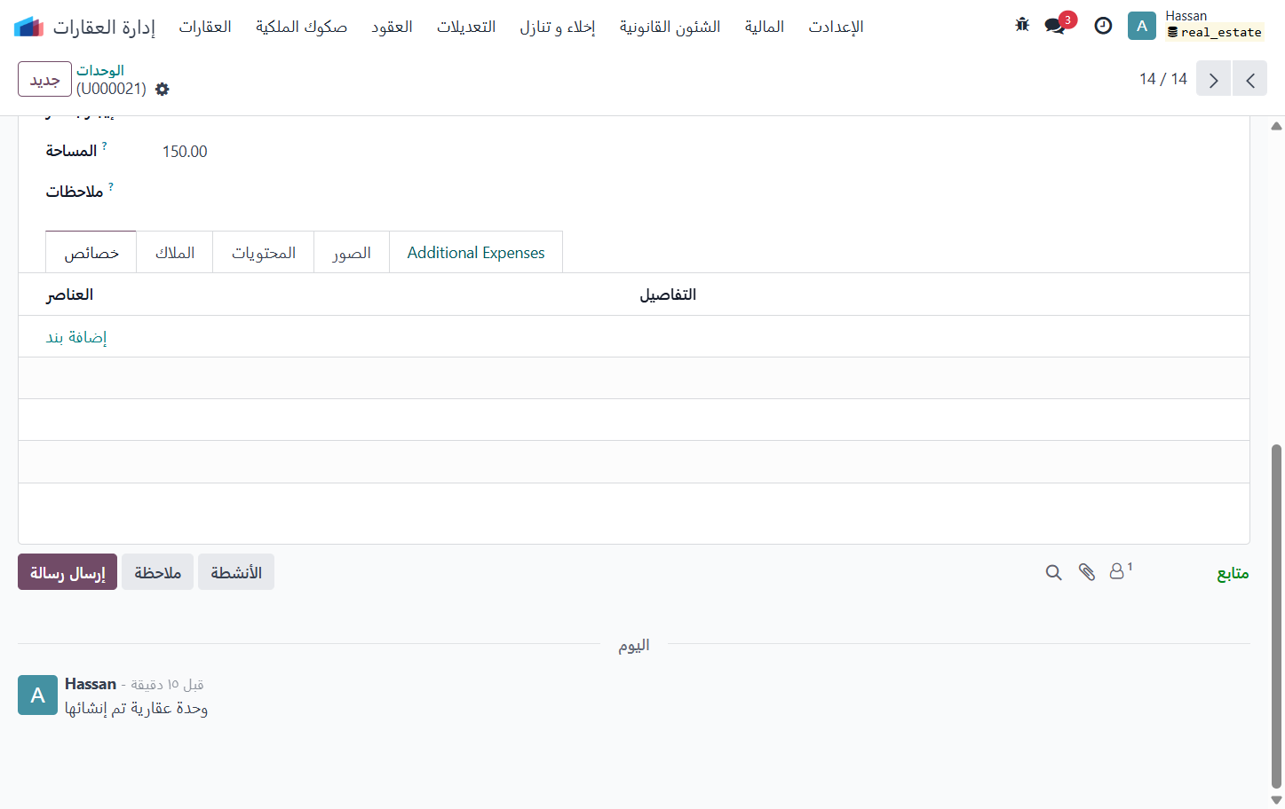Click the المساحة value 150.00 field

(x=185, y=152)
